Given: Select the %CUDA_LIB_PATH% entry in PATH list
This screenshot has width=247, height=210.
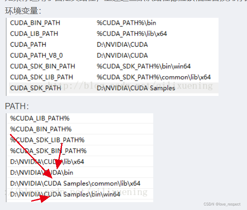Looking at the screenshot, I should click(80, 118).
